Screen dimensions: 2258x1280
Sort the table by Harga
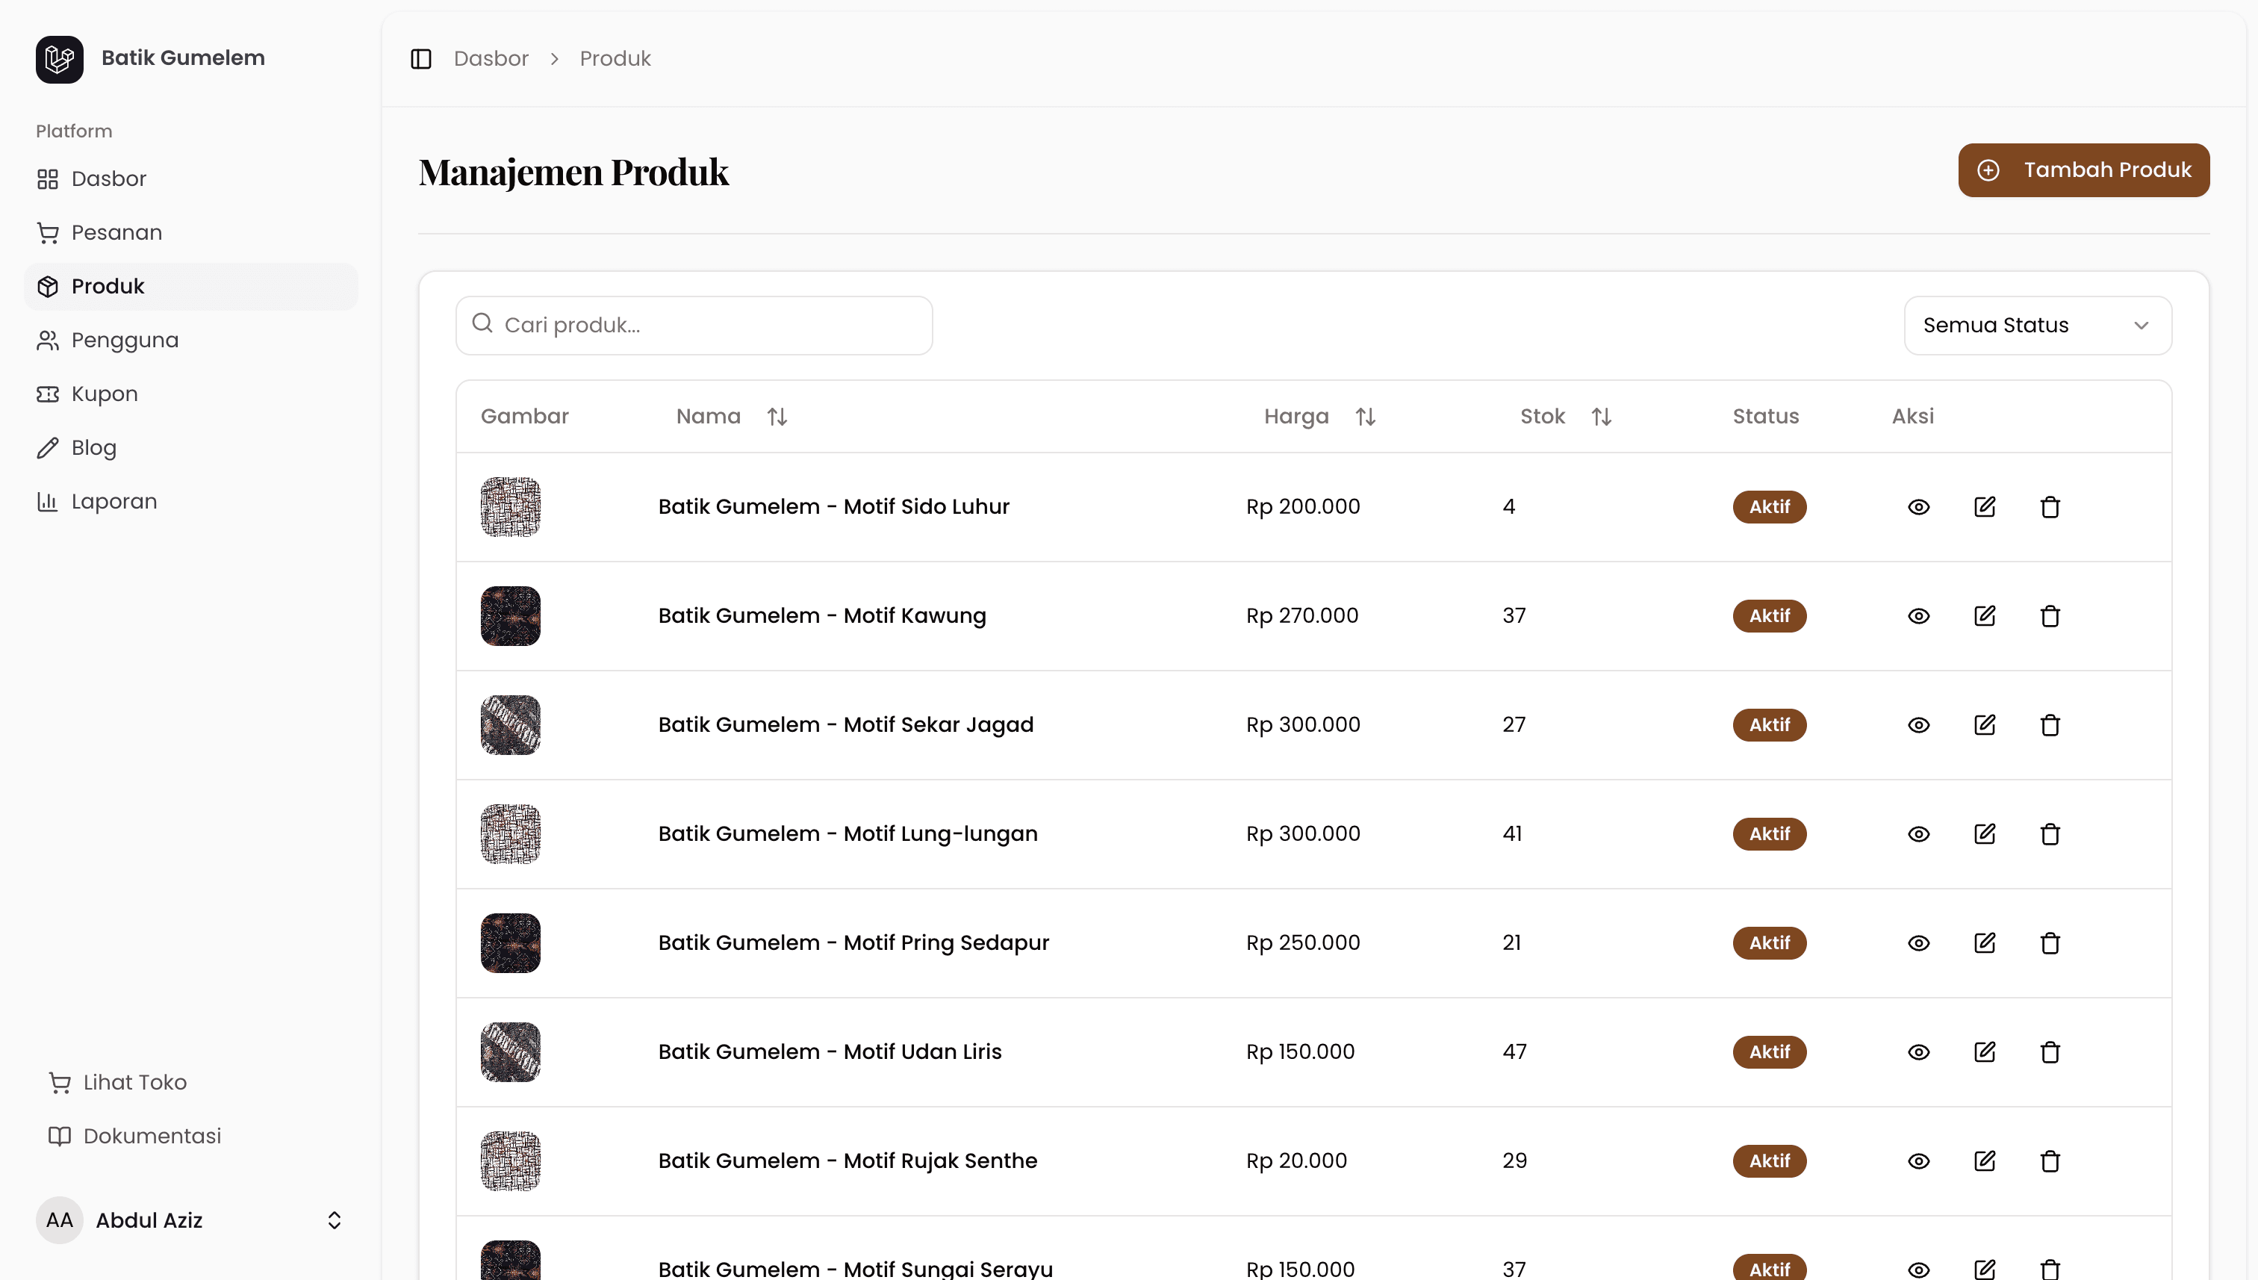click(x=1320, y=417)
